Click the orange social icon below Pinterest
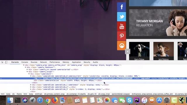 [122, 45]
